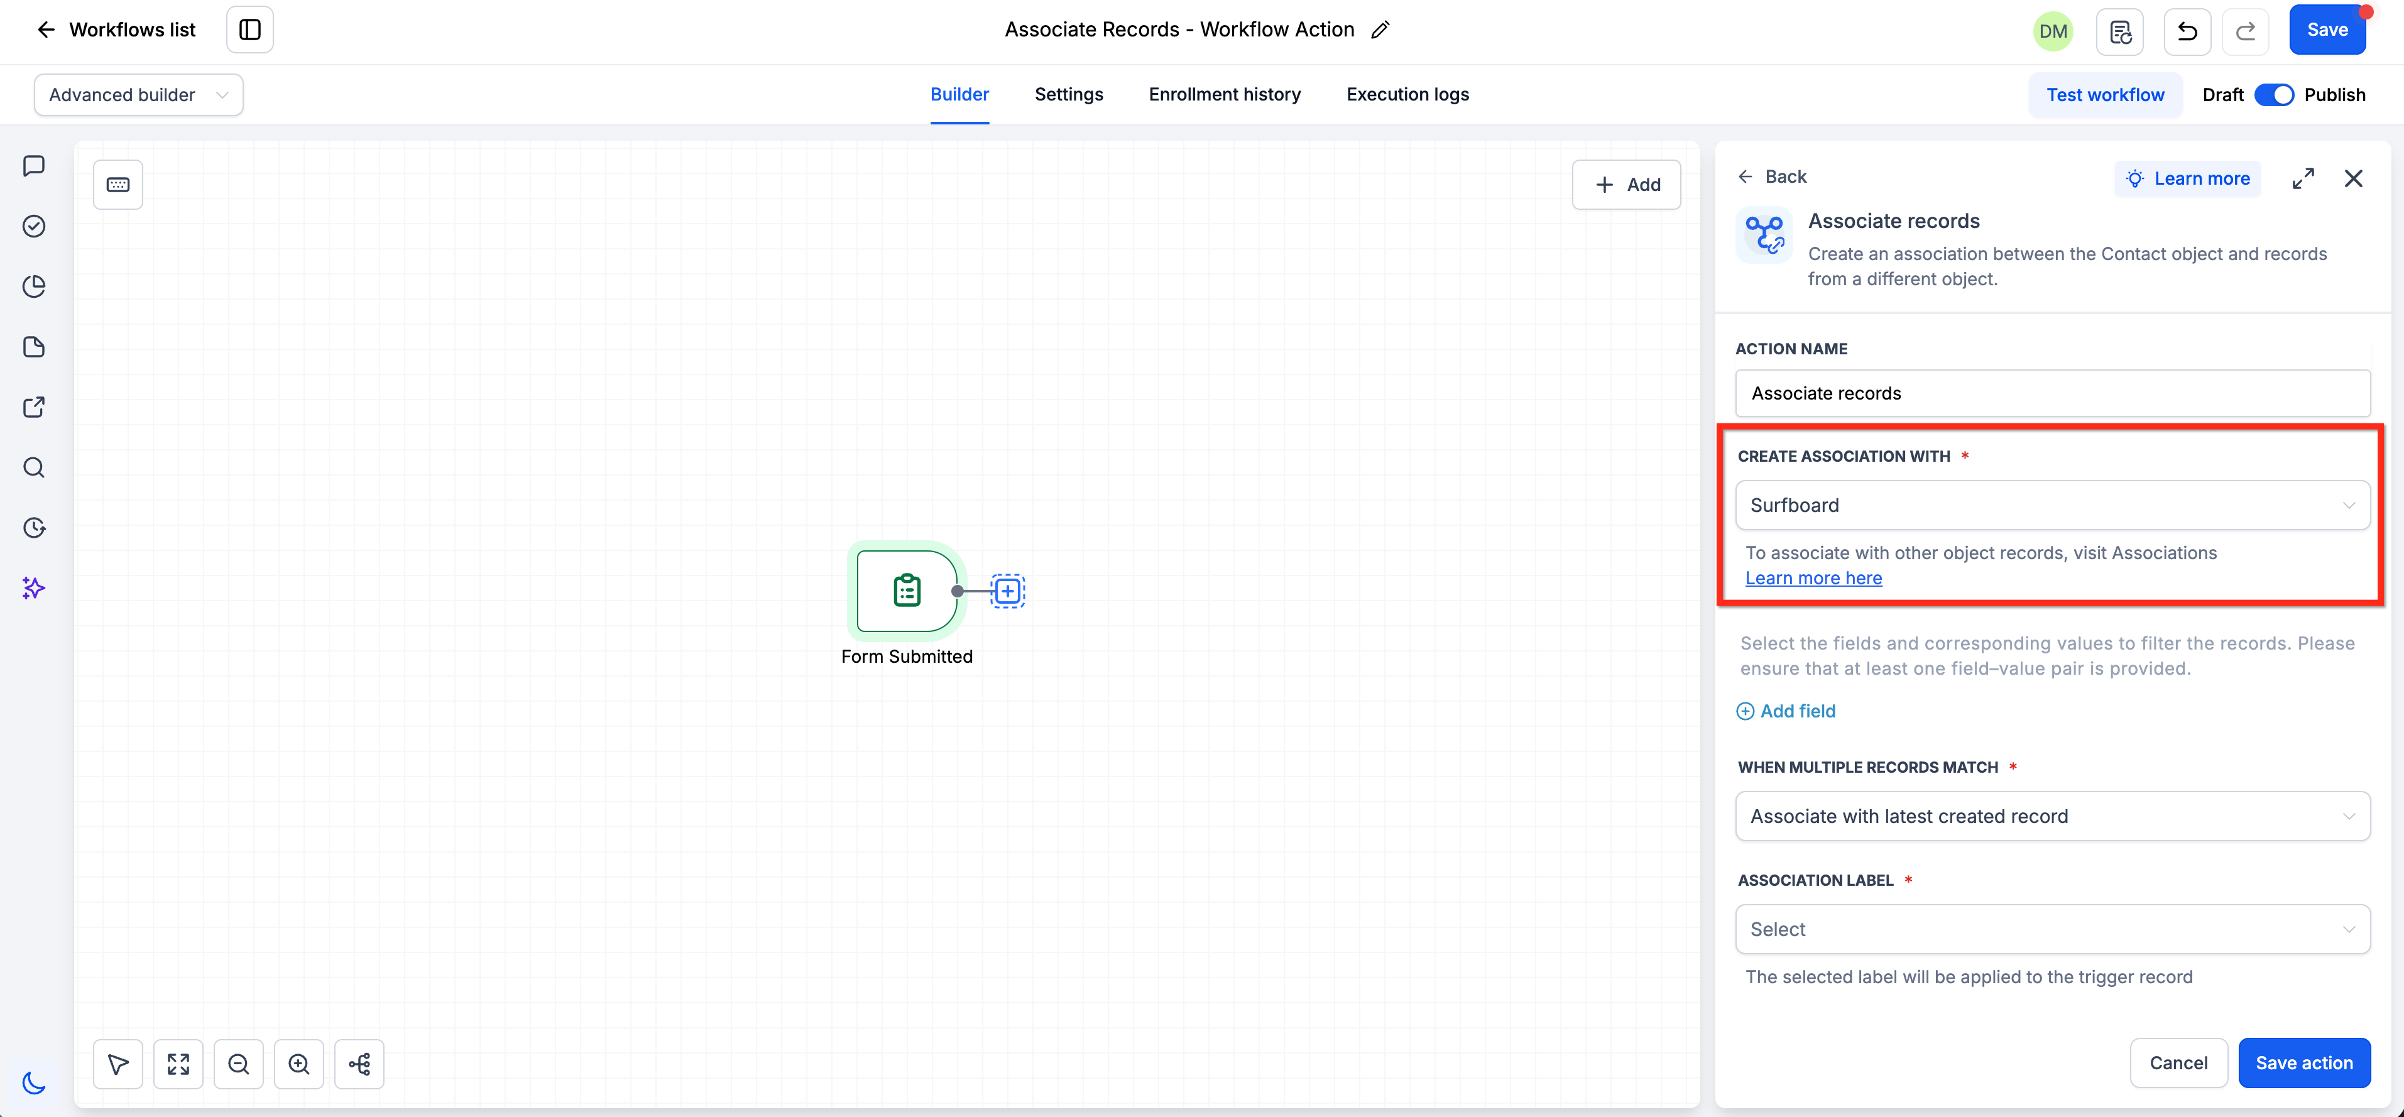Open clock history icon in sidebar
This screenshot has width=2404, height=1117.
pyautogui.click(x=33, y=528)
